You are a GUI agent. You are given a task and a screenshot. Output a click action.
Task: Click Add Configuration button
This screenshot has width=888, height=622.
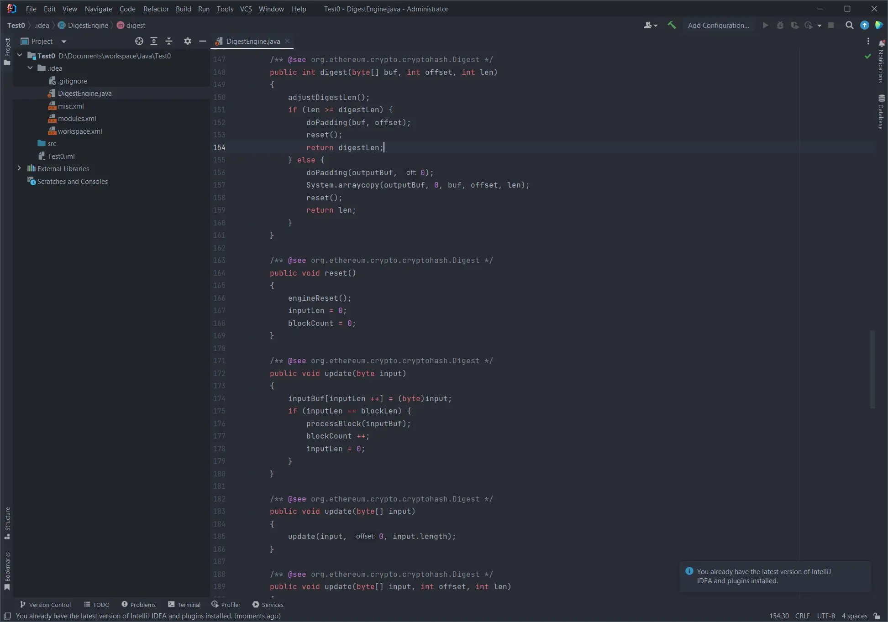click(718, 25)
